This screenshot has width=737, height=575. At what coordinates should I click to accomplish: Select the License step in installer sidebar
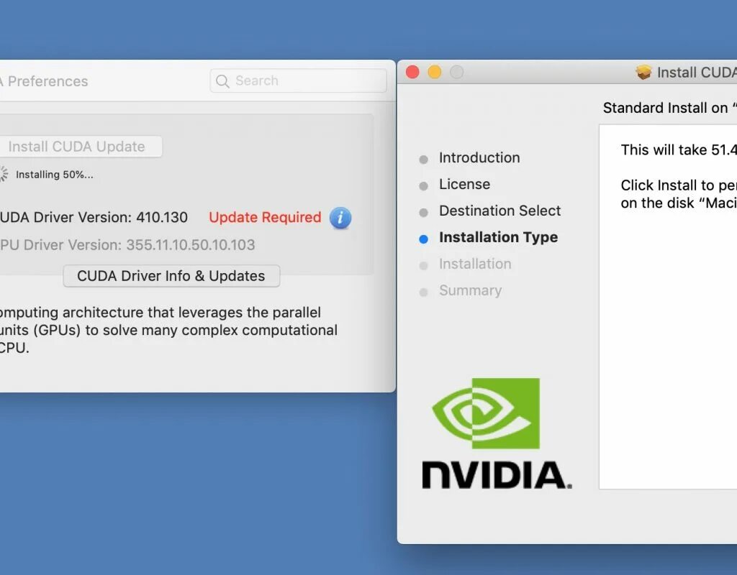464,184
